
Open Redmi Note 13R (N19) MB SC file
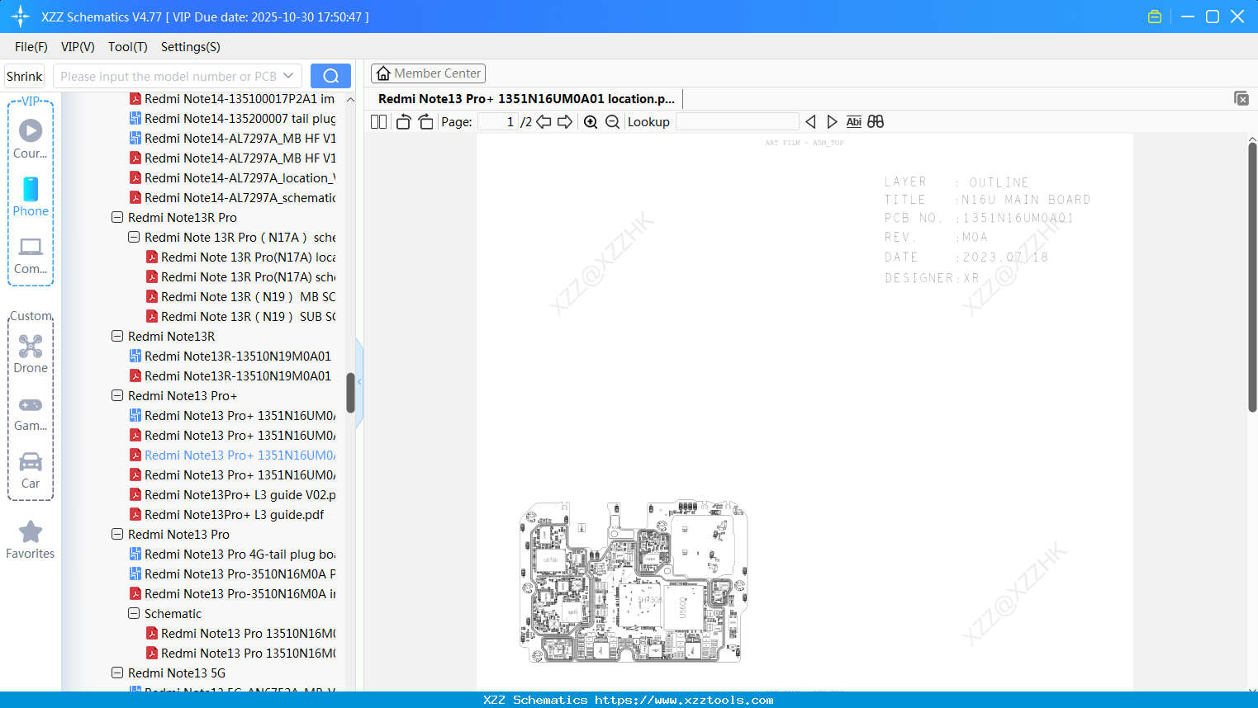pos(248,297)
